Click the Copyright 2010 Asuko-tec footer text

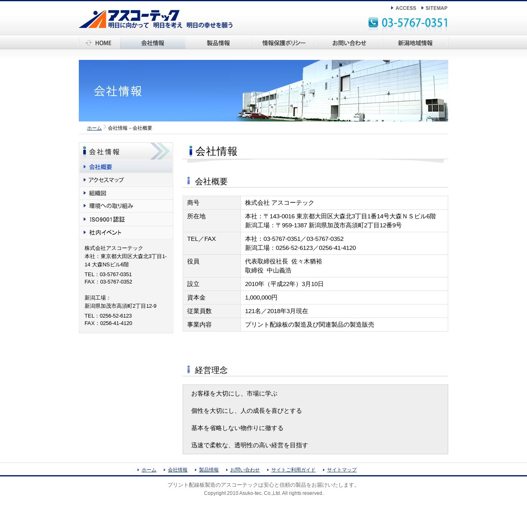coord(263,493)
